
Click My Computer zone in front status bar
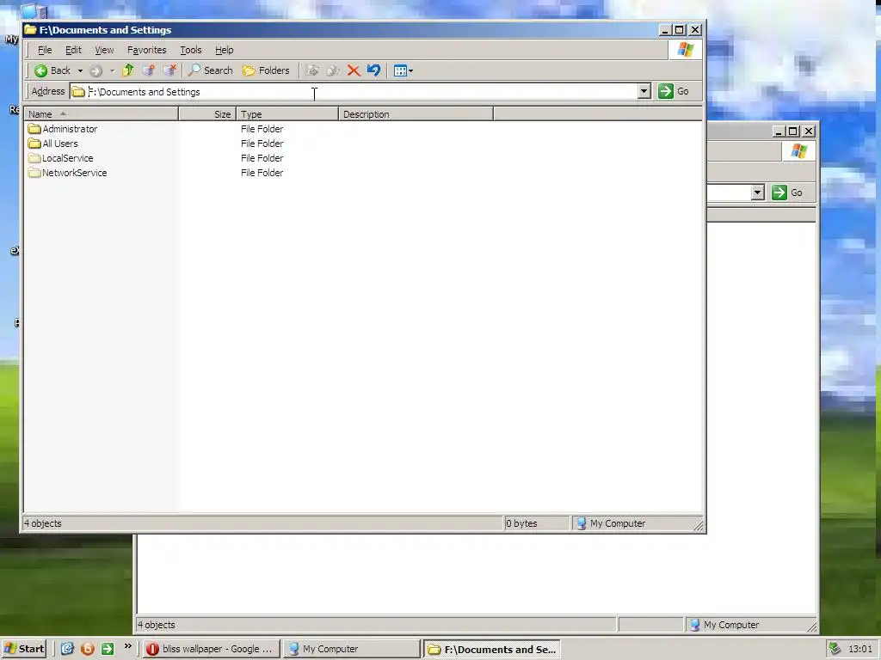coord(610,523)
